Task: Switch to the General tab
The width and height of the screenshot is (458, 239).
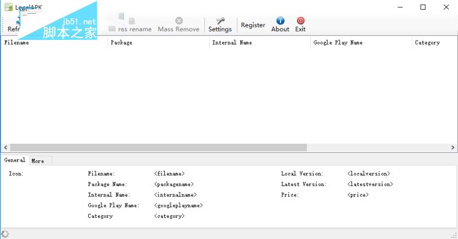Action: click(15, 160)
